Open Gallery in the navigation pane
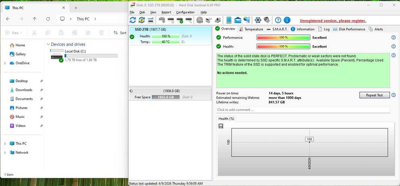Viewport: 400px width, 186px height. coord(20,54)
